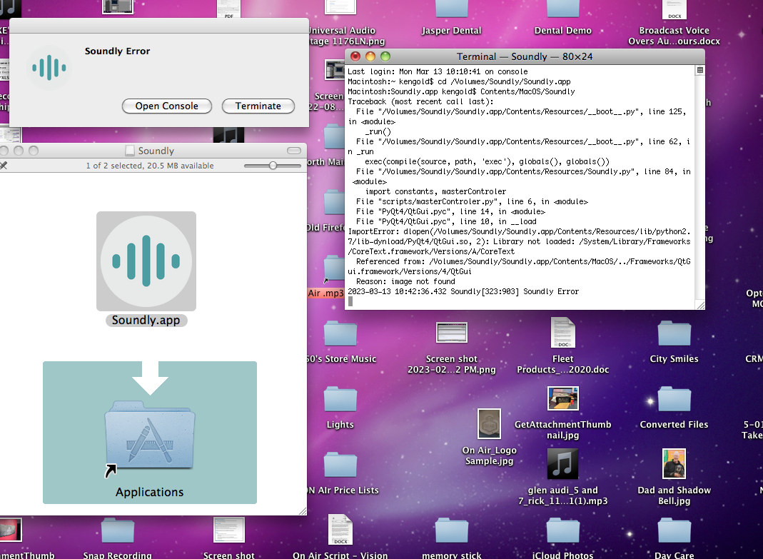Click the Terminal window scrollbar
The height and width of the screenshot is (559, 763).
(x=699, y=188)
